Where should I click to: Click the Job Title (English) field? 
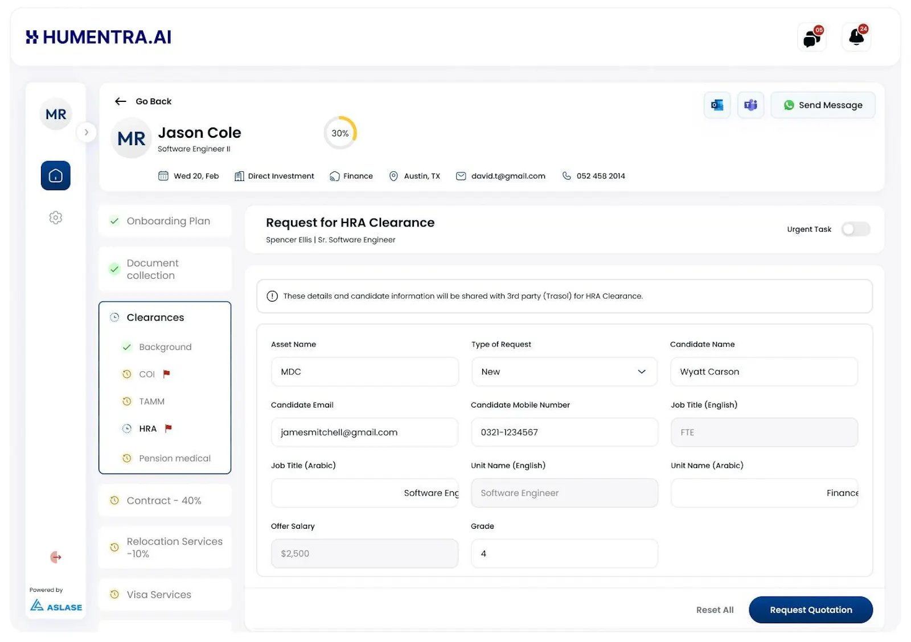[x=764, y=432]
